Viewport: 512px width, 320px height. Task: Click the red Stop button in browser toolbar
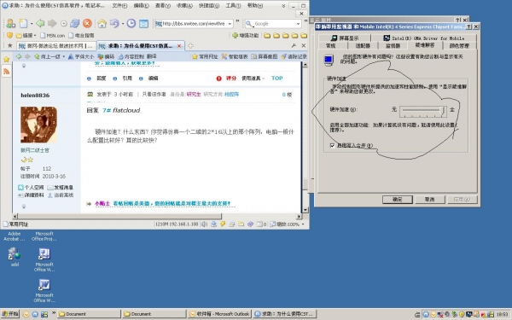point(87,24)
